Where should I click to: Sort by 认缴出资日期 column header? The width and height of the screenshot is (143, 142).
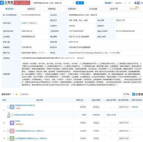pos(111,100)
